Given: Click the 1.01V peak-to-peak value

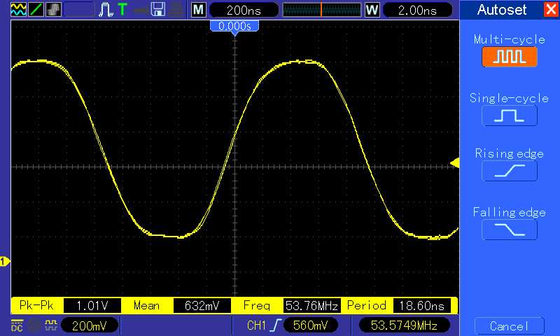Looking at the screenshot, I should pos(92,306).
